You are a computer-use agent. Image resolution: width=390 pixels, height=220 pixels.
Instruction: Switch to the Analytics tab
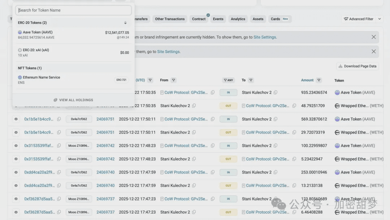click(x=238, y=19)
